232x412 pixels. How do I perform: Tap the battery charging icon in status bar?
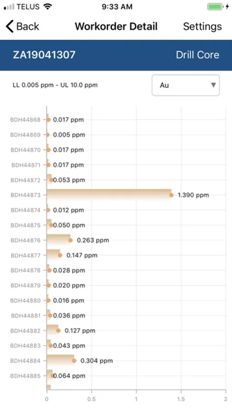click(x=218, y=7)
